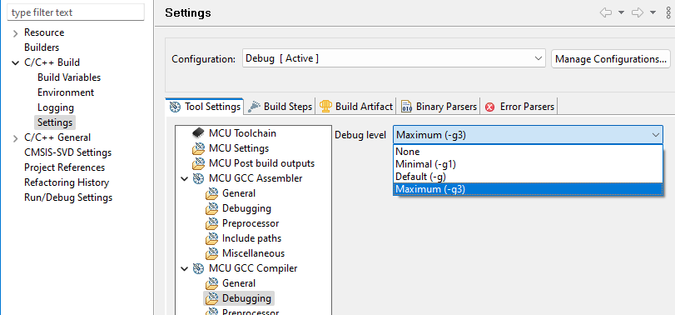Collapse the C/C++ Build tree node
Viewport: 675px width, 315px height.
click(16, 62)
